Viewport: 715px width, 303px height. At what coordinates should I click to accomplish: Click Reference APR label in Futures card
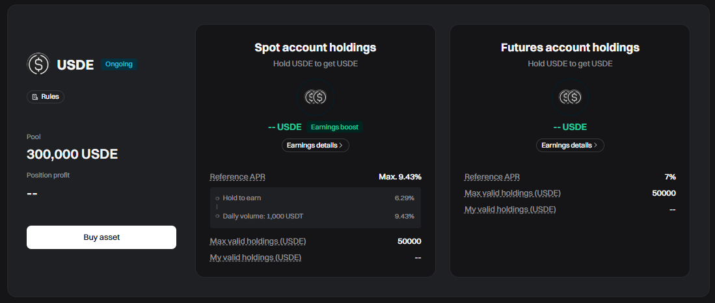pos(492,177)
